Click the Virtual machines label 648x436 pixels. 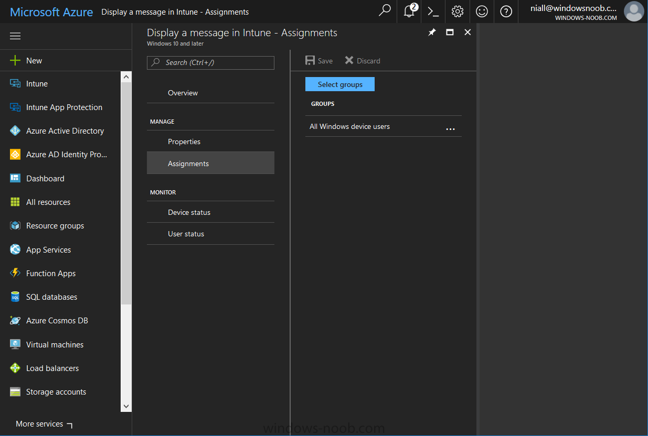click(55, 345)
